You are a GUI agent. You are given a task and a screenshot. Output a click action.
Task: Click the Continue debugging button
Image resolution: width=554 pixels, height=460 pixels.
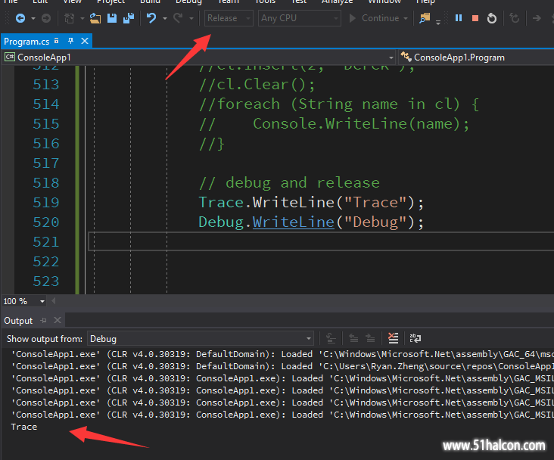[x=374, y=18]
